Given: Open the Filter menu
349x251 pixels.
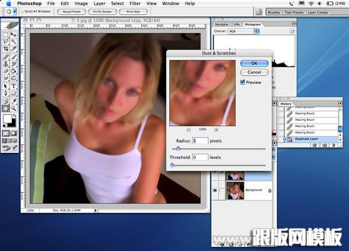Looking at the screenshot, I should pos(135,3).
